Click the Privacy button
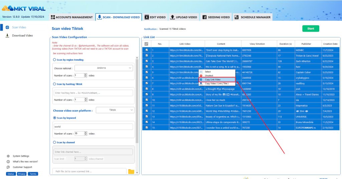 click(22, 174)
